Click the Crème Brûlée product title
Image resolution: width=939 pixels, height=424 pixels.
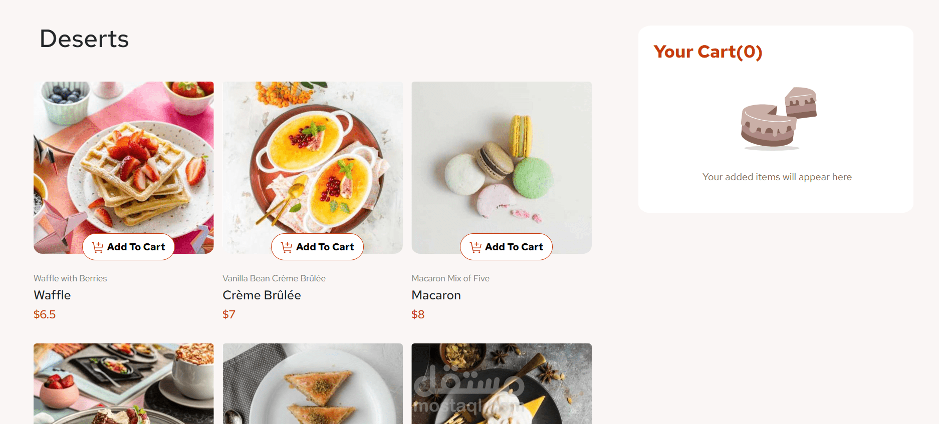click(262, 295)
